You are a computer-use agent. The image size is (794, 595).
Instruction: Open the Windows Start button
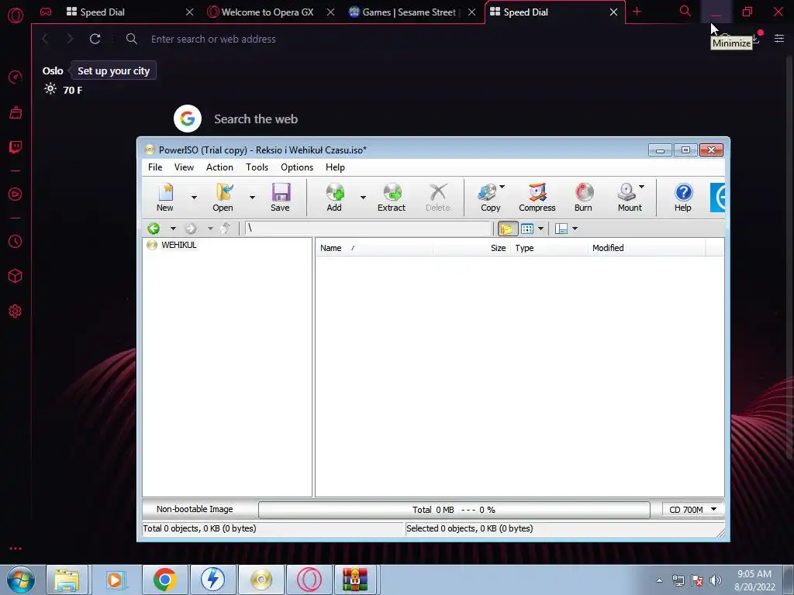tap(21, 580)
